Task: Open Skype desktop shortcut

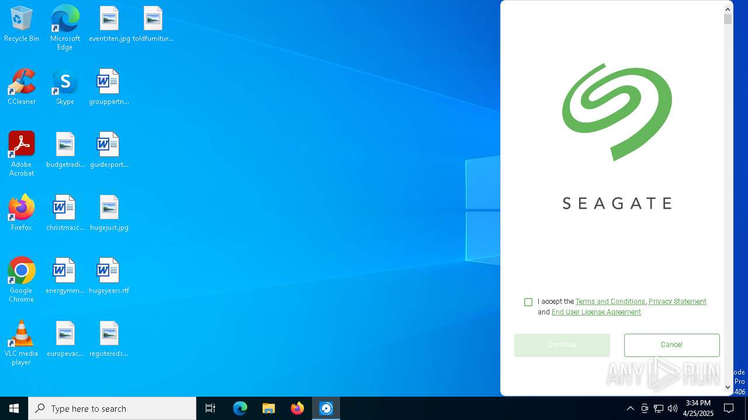Action: coord(65,87)
